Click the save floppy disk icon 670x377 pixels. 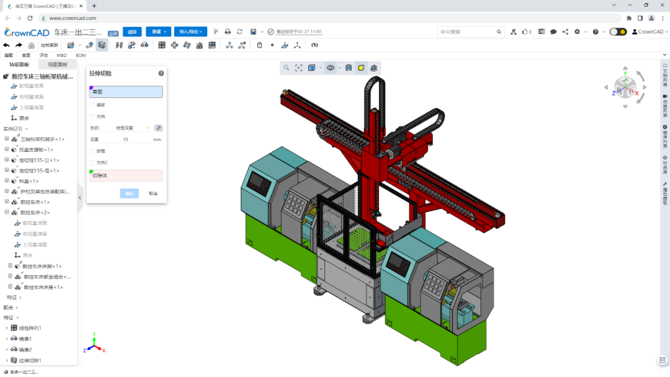click(253, 32)
